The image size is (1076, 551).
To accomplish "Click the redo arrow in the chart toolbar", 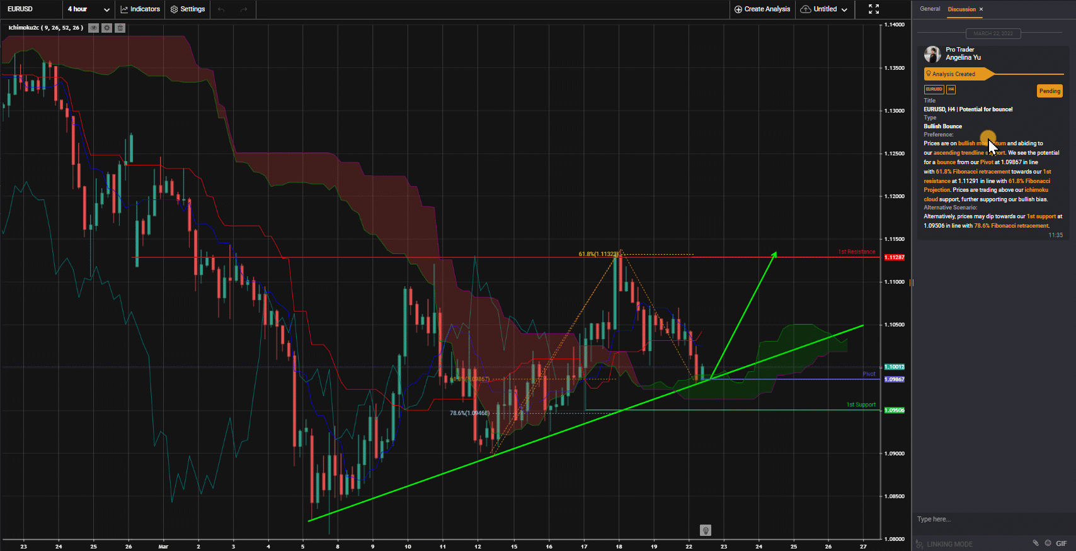I will pos(244,9).
